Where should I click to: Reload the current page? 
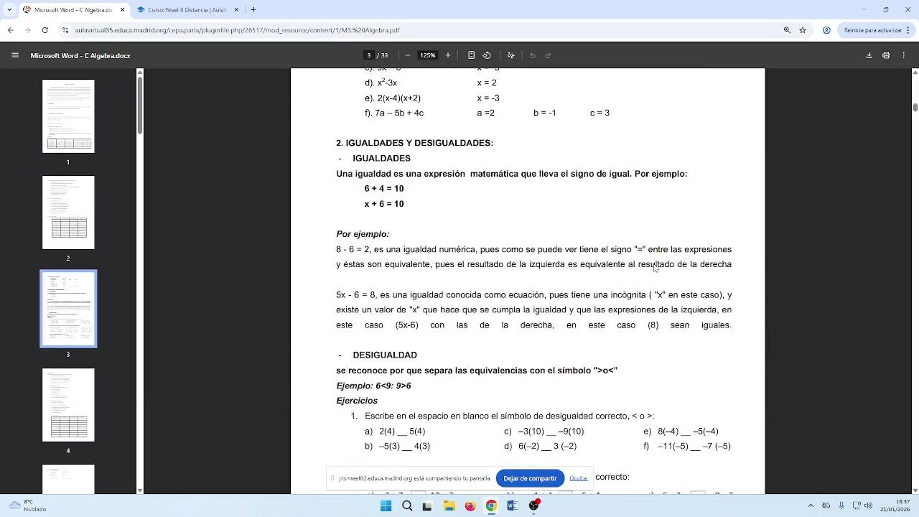(x=45, y=30)
